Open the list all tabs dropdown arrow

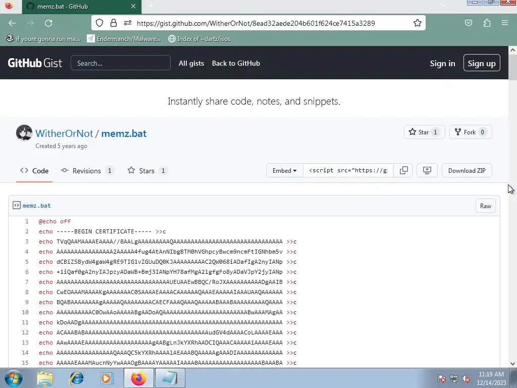pos(443,5)
